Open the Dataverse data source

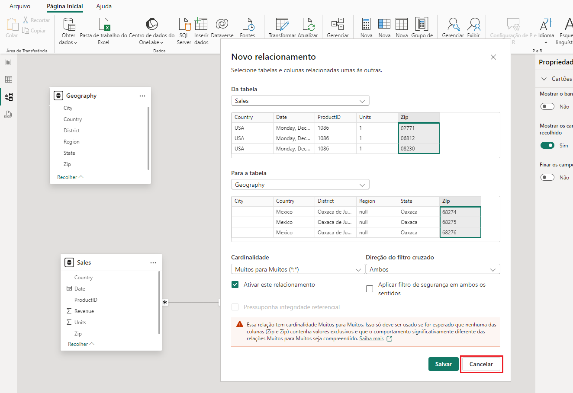click(x=222, y=25)
